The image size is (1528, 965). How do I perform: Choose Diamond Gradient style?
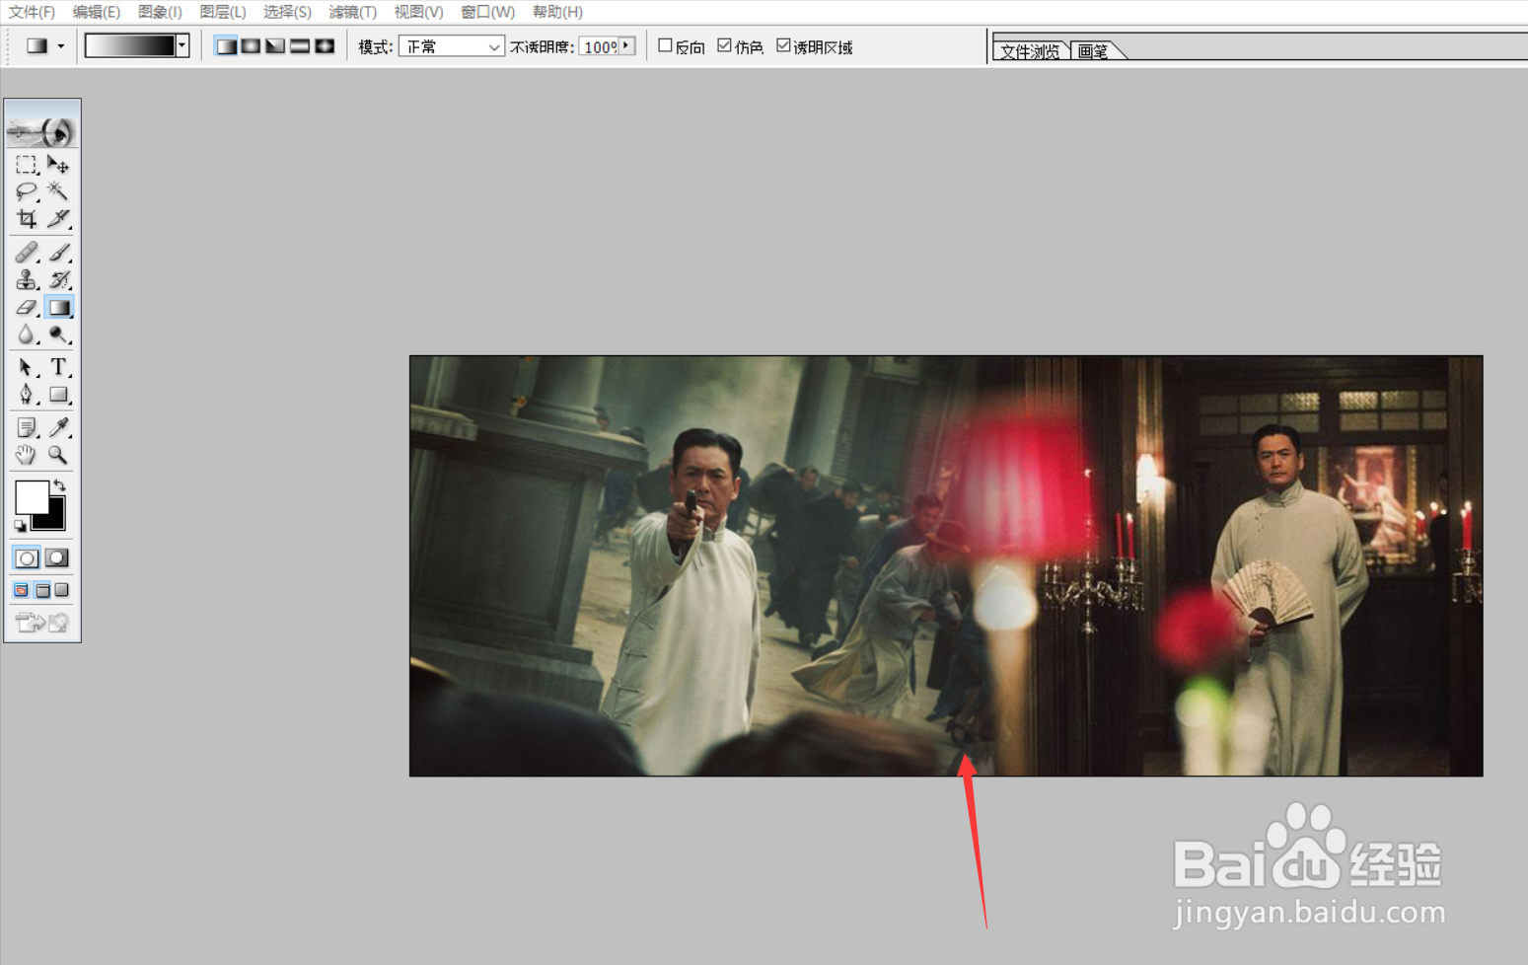pos(325,46)
